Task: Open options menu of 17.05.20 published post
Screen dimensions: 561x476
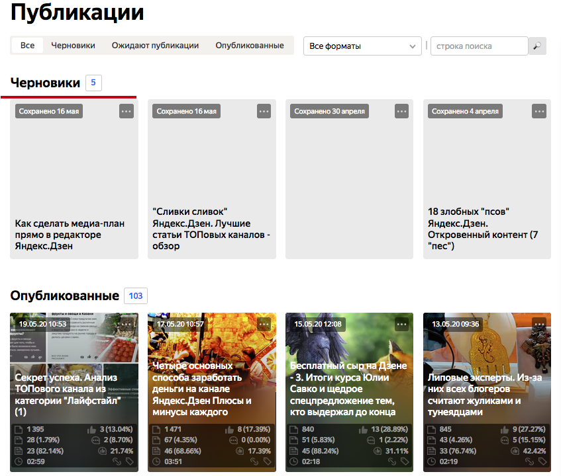Action: (x=264, y=324)
